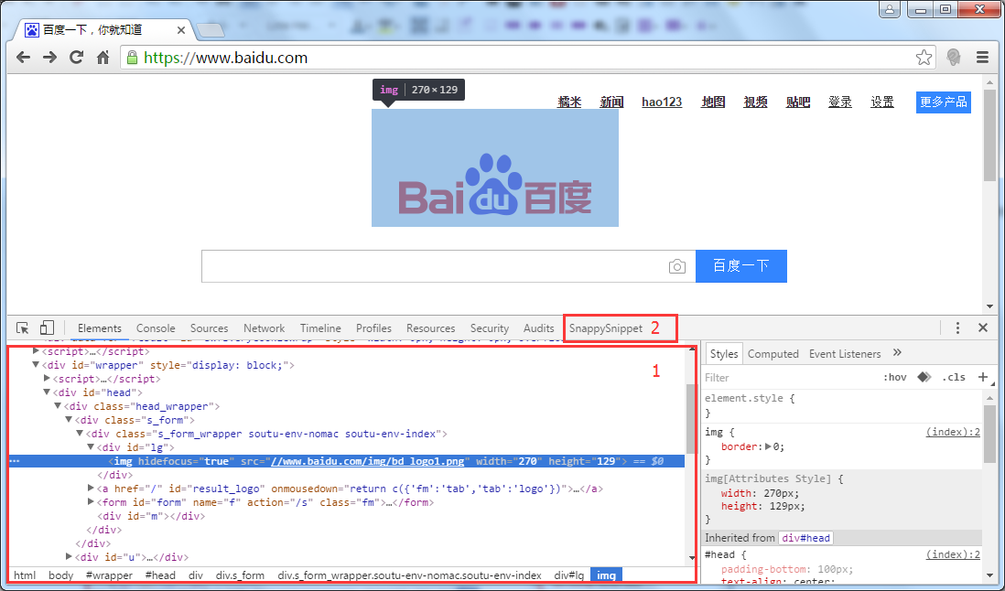Image resolution: width=1005 pixels, height=591 pixels.
Task: Open the browser home page icon
Action: tap(103, 58)
